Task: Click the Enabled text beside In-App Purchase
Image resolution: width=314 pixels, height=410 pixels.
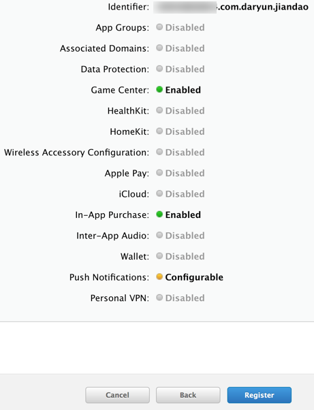Action: point(183,215)
